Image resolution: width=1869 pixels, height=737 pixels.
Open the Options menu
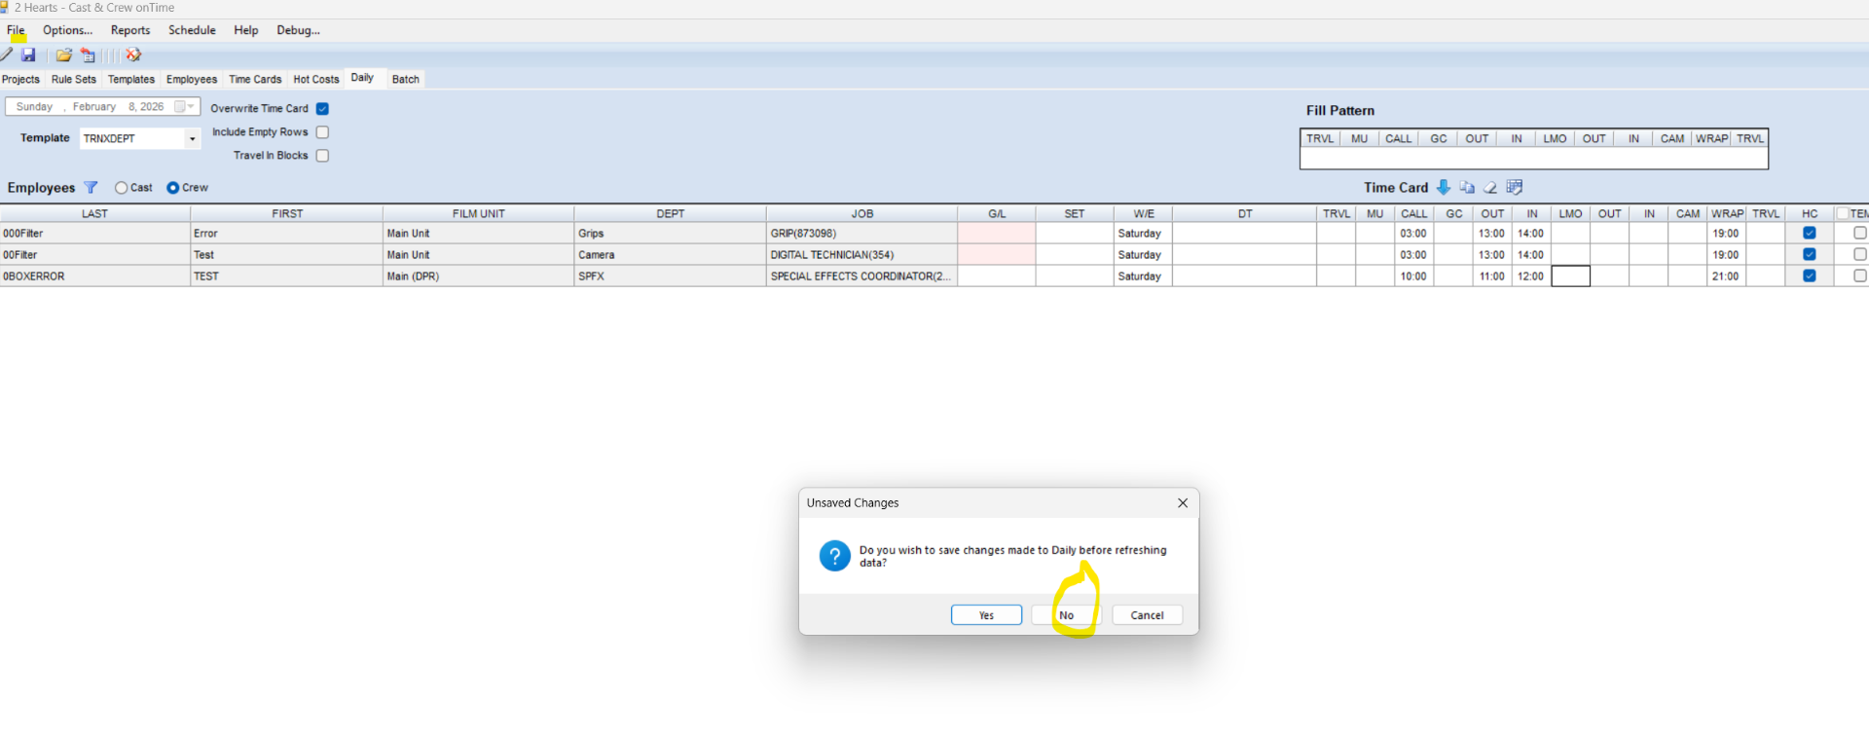click(67, 30)
